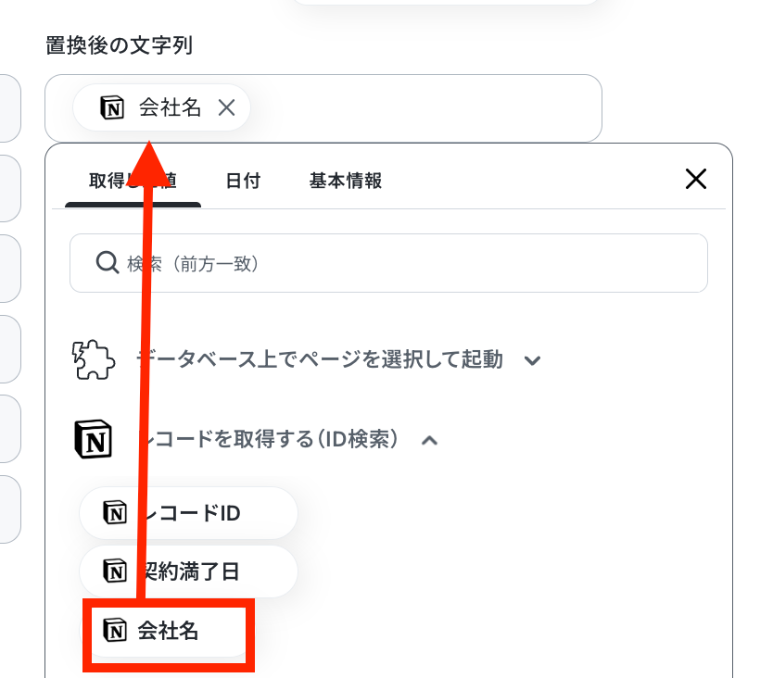Insert the 契約満了日 value

tap(188, 571)
